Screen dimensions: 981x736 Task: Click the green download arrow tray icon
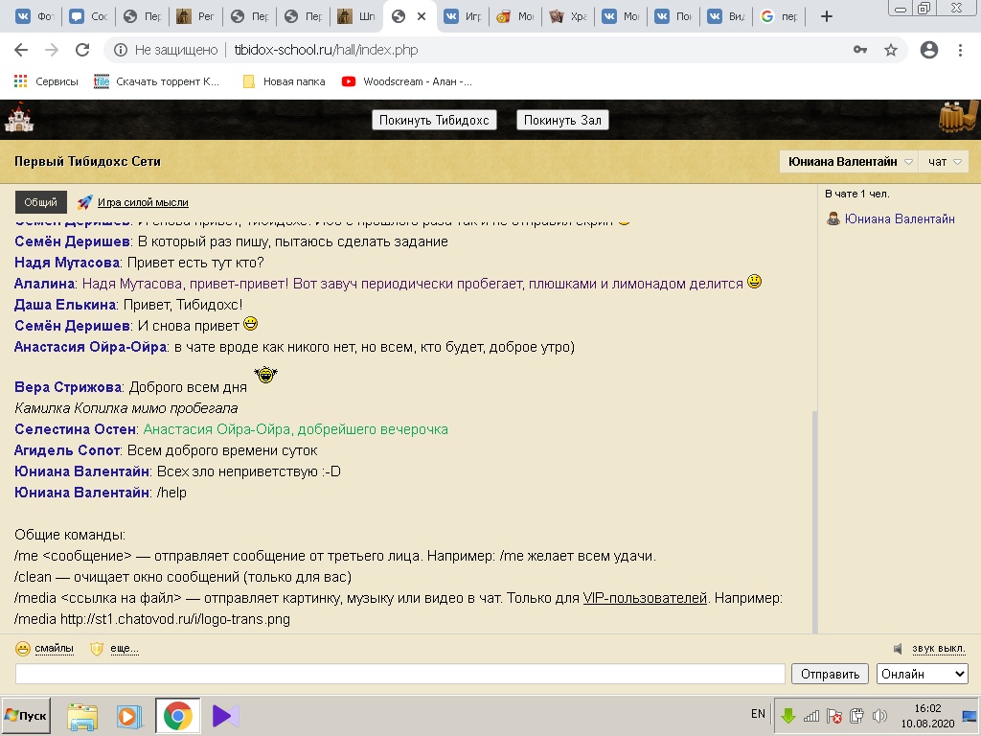[x=788, y=715]
